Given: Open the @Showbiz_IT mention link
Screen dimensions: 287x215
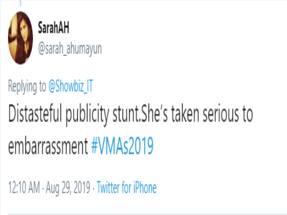Looking at the screenshot, I should tap(70, 86).
